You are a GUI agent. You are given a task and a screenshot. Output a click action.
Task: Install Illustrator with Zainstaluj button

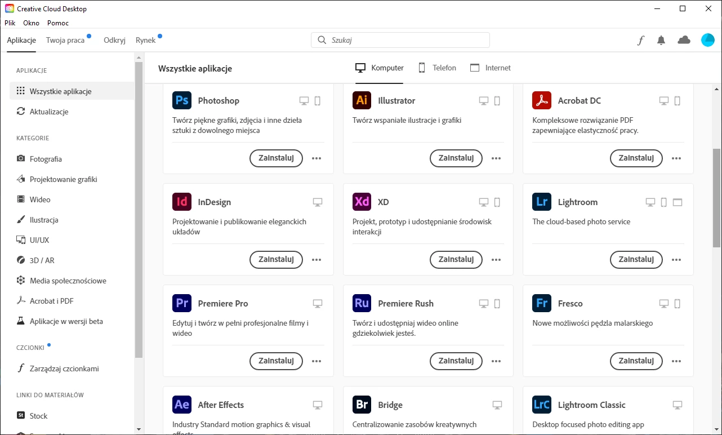(456, 158)
